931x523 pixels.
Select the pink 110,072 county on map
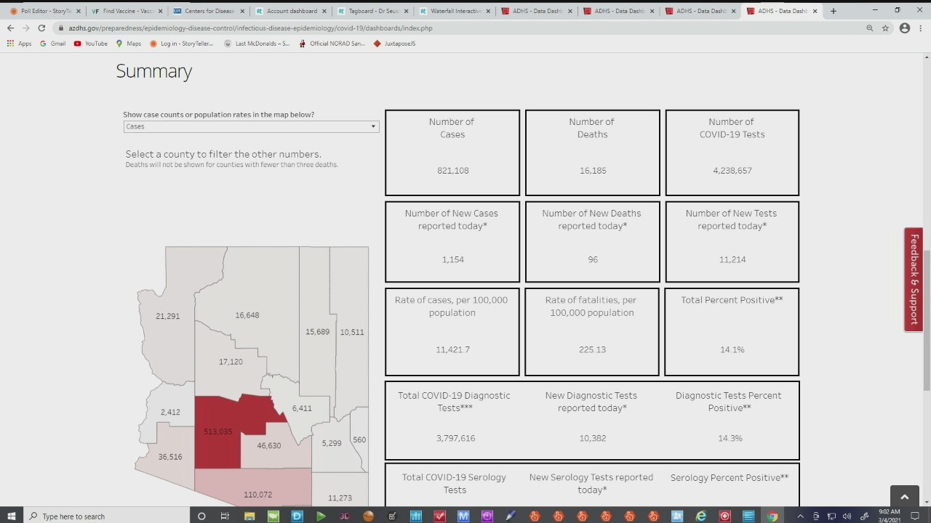tap(255, 487)
